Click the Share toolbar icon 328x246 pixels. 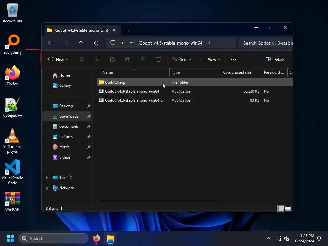pos(143,59)
